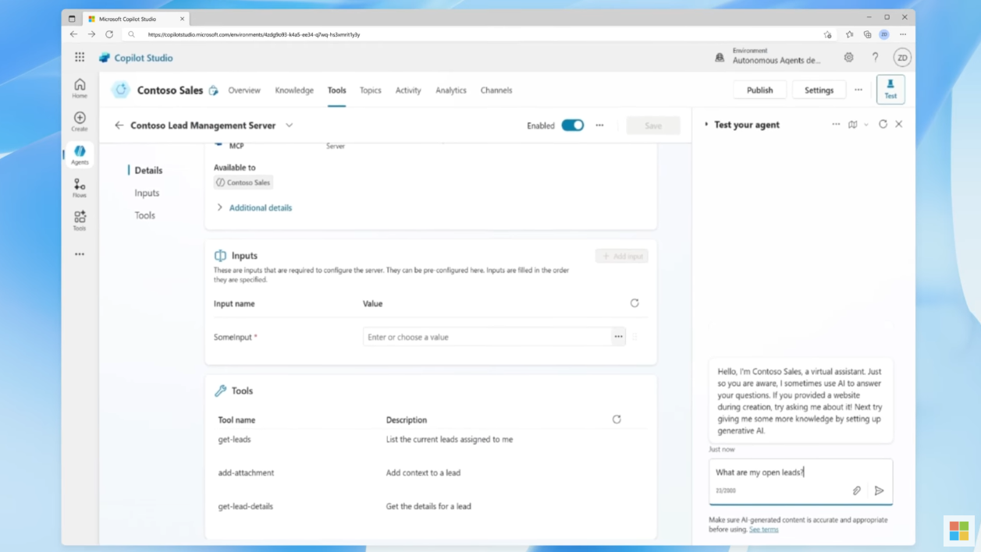Open ellipsis menu beside Enabled toggle
Viewport: 981px width, 552px height.
(x=599, y=125)
